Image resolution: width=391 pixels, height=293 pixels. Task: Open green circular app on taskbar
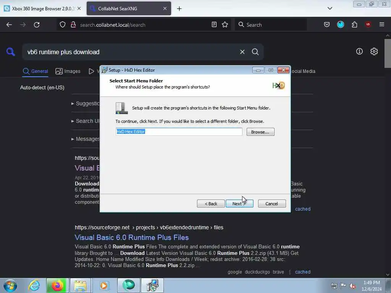tap(129, 285)
